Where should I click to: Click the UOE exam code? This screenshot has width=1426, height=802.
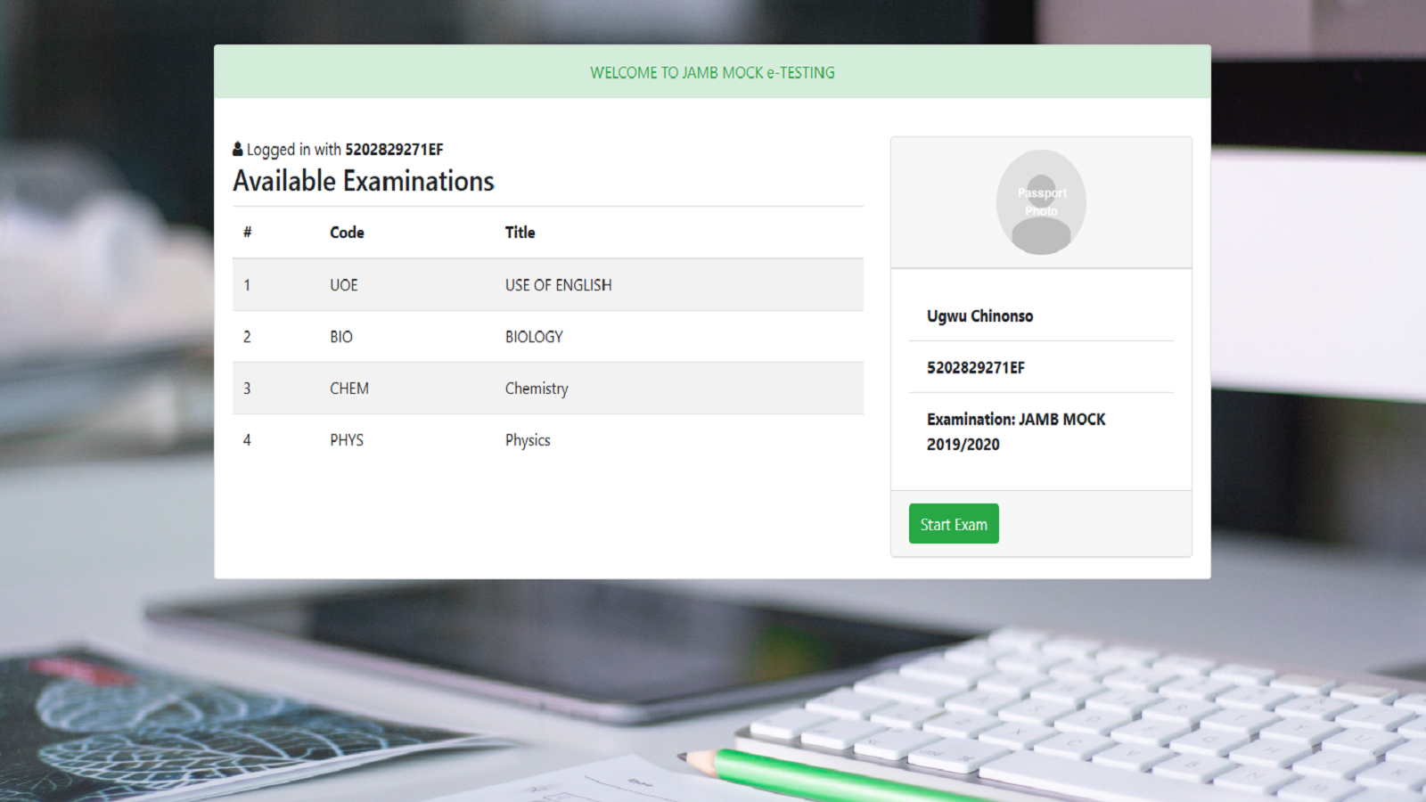tap(343, 285)
